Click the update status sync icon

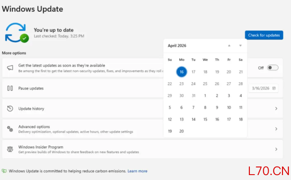(17, 33)
